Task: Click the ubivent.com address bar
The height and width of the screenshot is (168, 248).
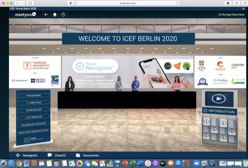Action: pos(127,3)
